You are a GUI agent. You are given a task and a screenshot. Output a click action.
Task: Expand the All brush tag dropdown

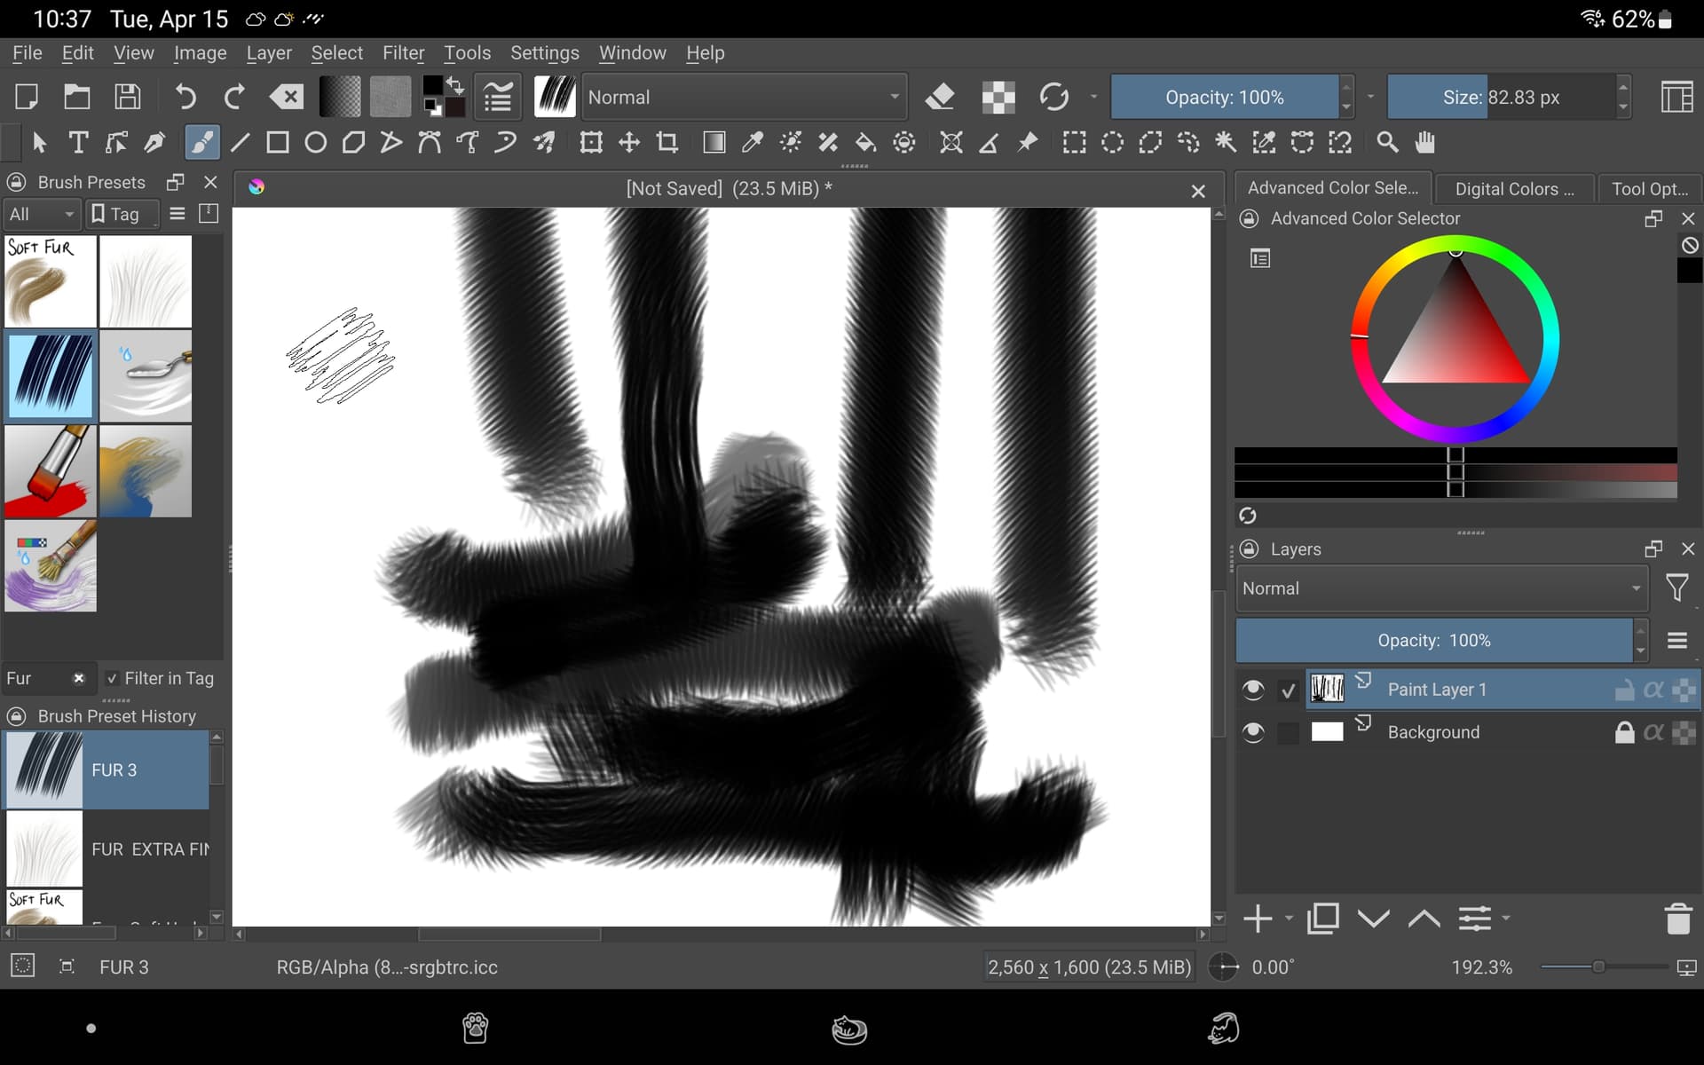click(x=41, y=214)
